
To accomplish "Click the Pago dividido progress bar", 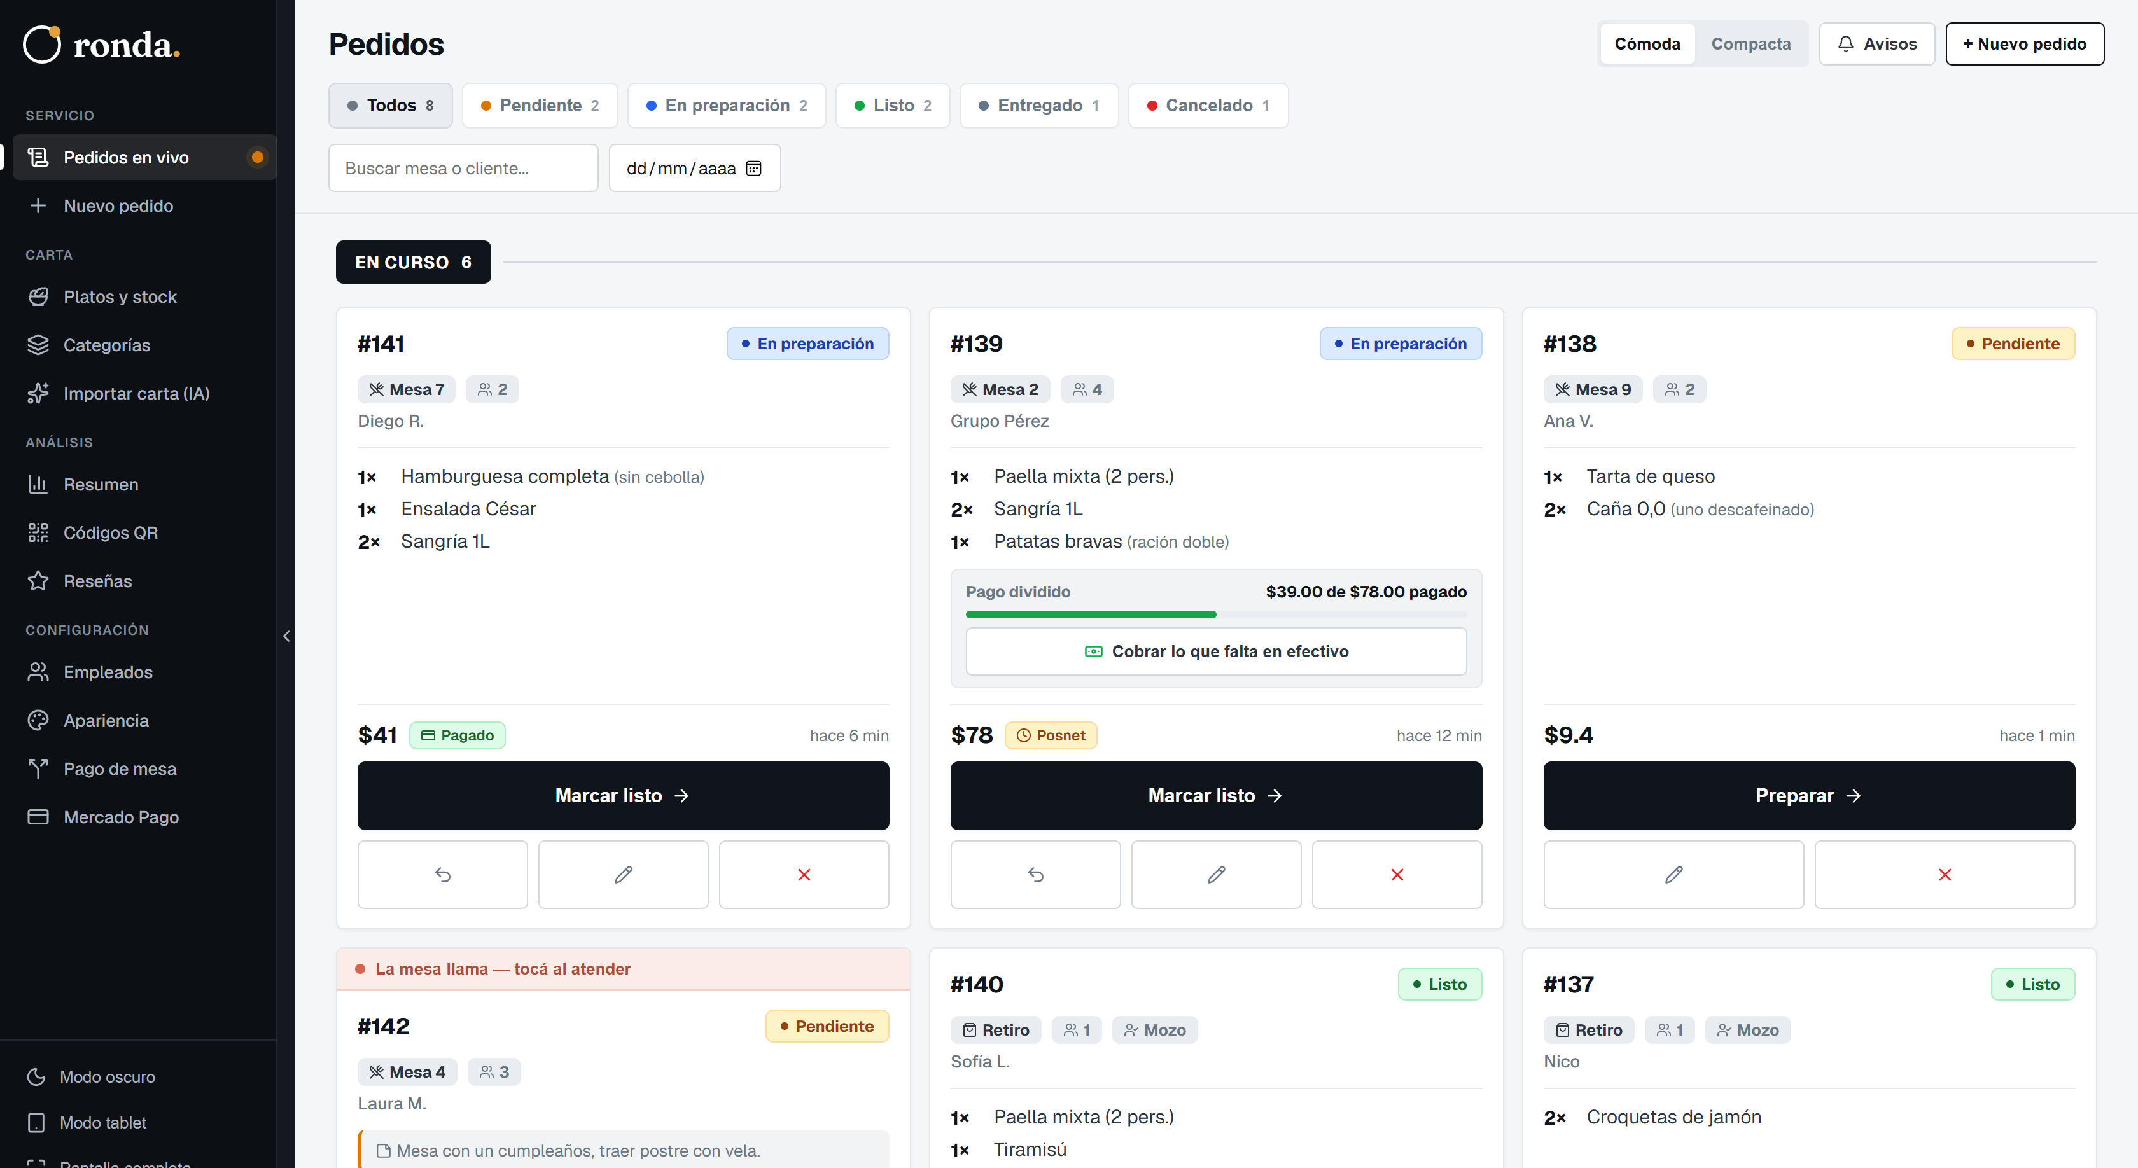I will tap(1216, 615).
